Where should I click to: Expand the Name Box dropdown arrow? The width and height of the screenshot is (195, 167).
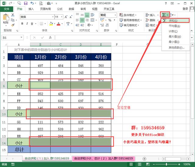[21, 37]
